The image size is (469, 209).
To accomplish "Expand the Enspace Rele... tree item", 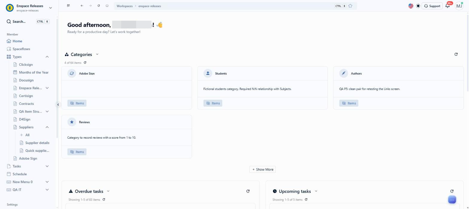I will [x=47, y=88].
